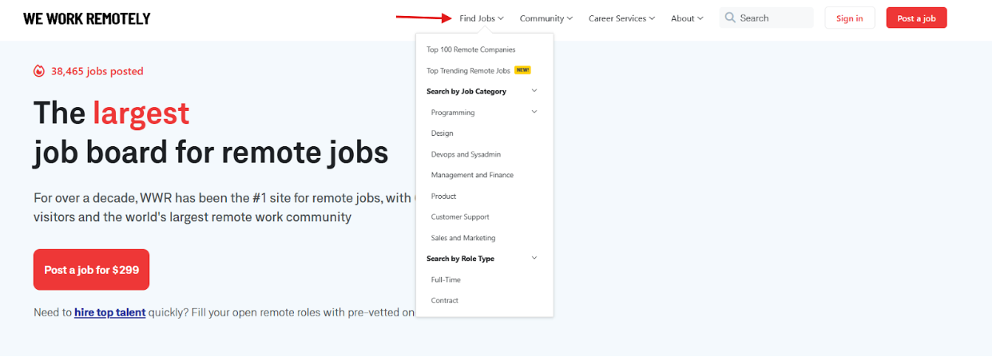Click Search by Role Type heading

[460, 258]
